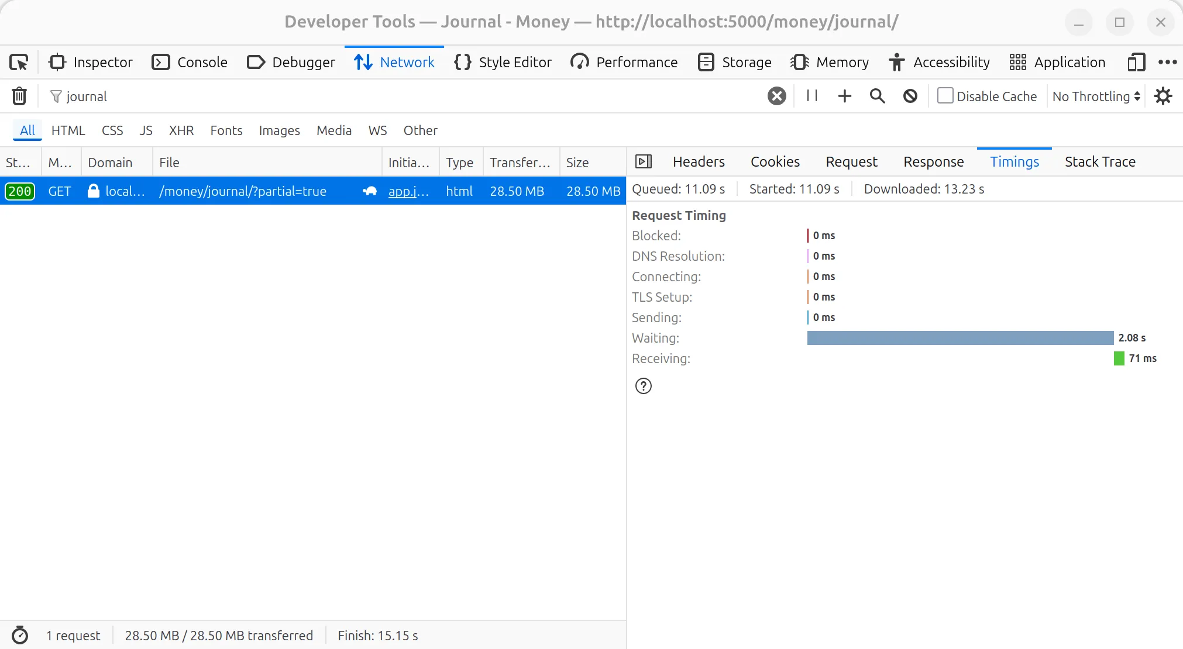This screenshot has height=649, width=1183.
Task: Click the resend request split button
Action: coord(644,161)
